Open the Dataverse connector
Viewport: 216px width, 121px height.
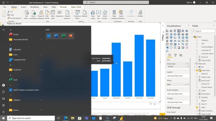59,14
